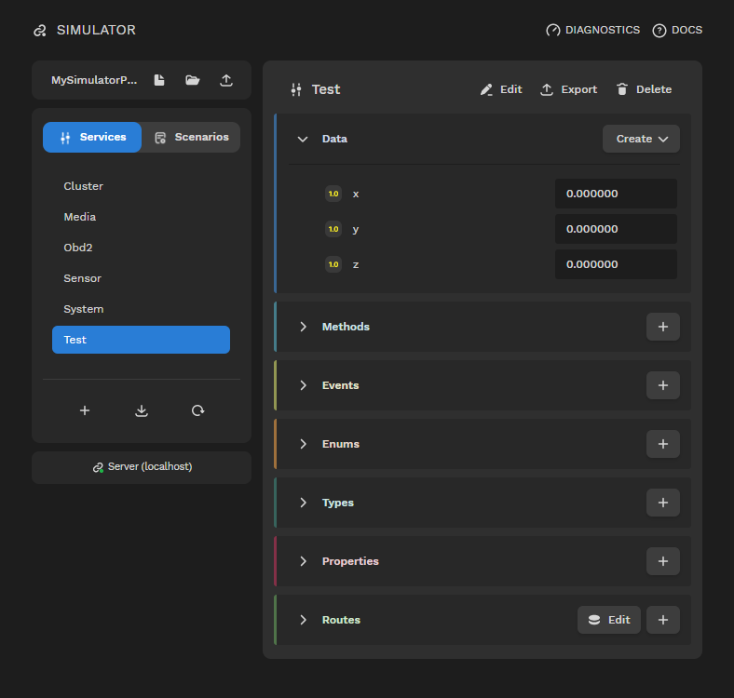734x698 pixels.
Task: Open project using the folder icon
Action: (x=193, y=81)
